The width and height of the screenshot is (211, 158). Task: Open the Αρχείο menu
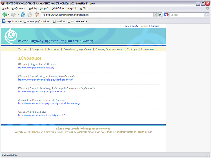tap(6, 8)
